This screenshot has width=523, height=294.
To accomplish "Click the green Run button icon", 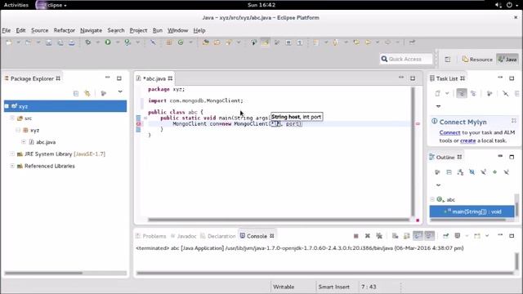I will tap(108, 42).
